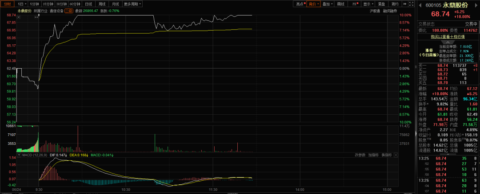480x194 pixels.
Task: Click the 交易状态 trading status row
Action: coord(448,24)
